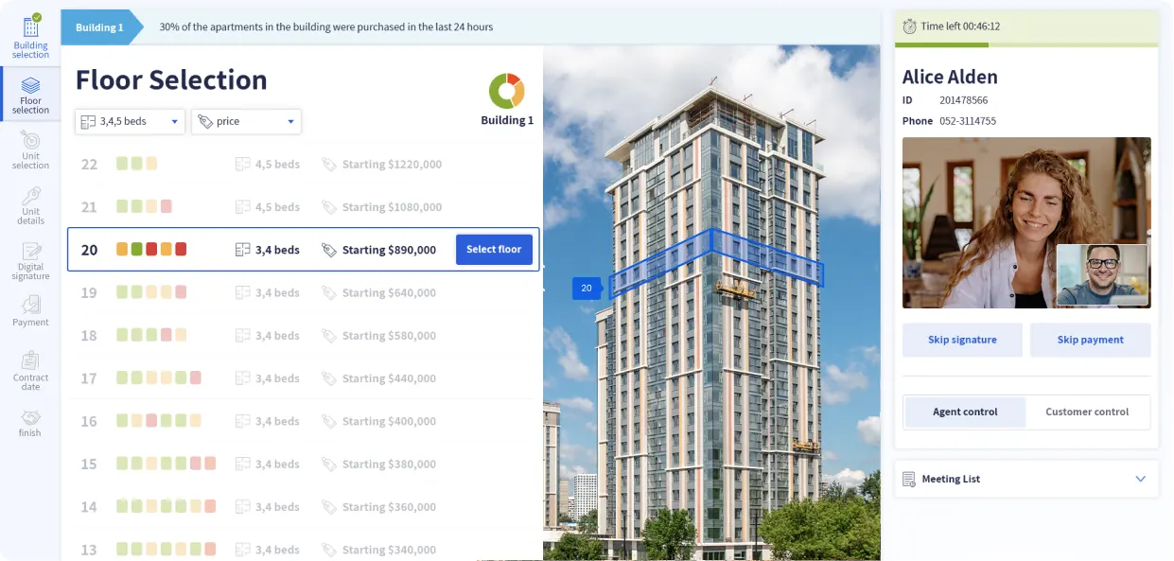Click the price tag icon in row 20
The image size is (1174, 561).
pyautogui.click(x=328, y=250)
